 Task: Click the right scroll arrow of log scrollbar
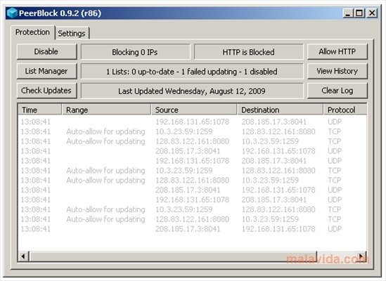(x=361, y=256)
